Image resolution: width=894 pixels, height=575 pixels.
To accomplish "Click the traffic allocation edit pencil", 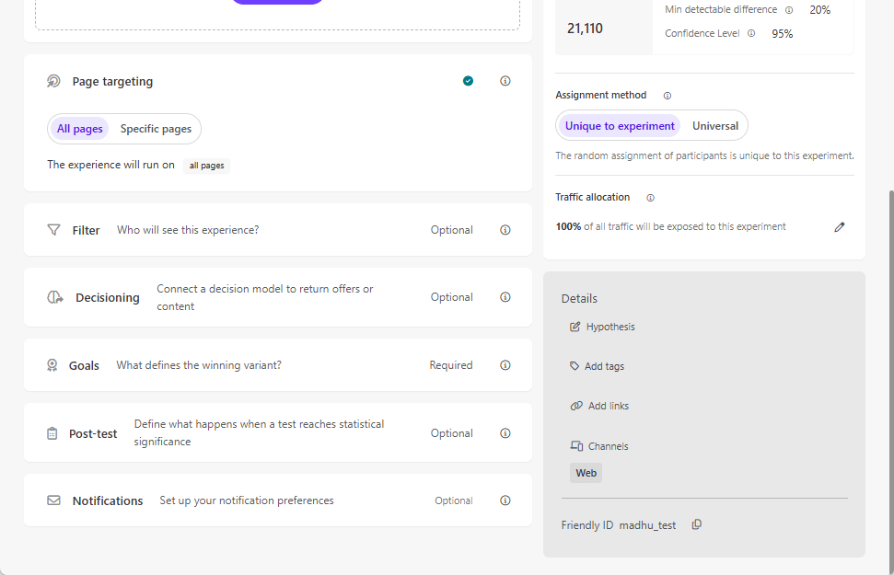I will pos(839,225).
